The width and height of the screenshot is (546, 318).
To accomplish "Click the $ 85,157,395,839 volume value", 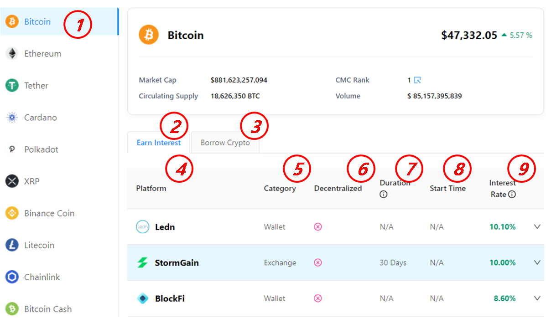I will [435, 96].
